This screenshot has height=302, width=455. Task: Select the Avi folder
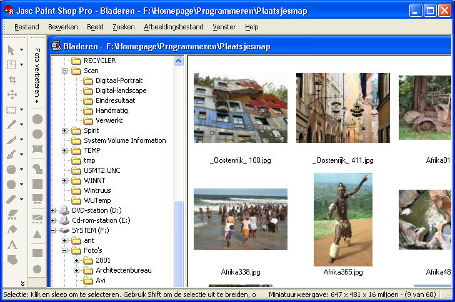(x=101, y=280)
